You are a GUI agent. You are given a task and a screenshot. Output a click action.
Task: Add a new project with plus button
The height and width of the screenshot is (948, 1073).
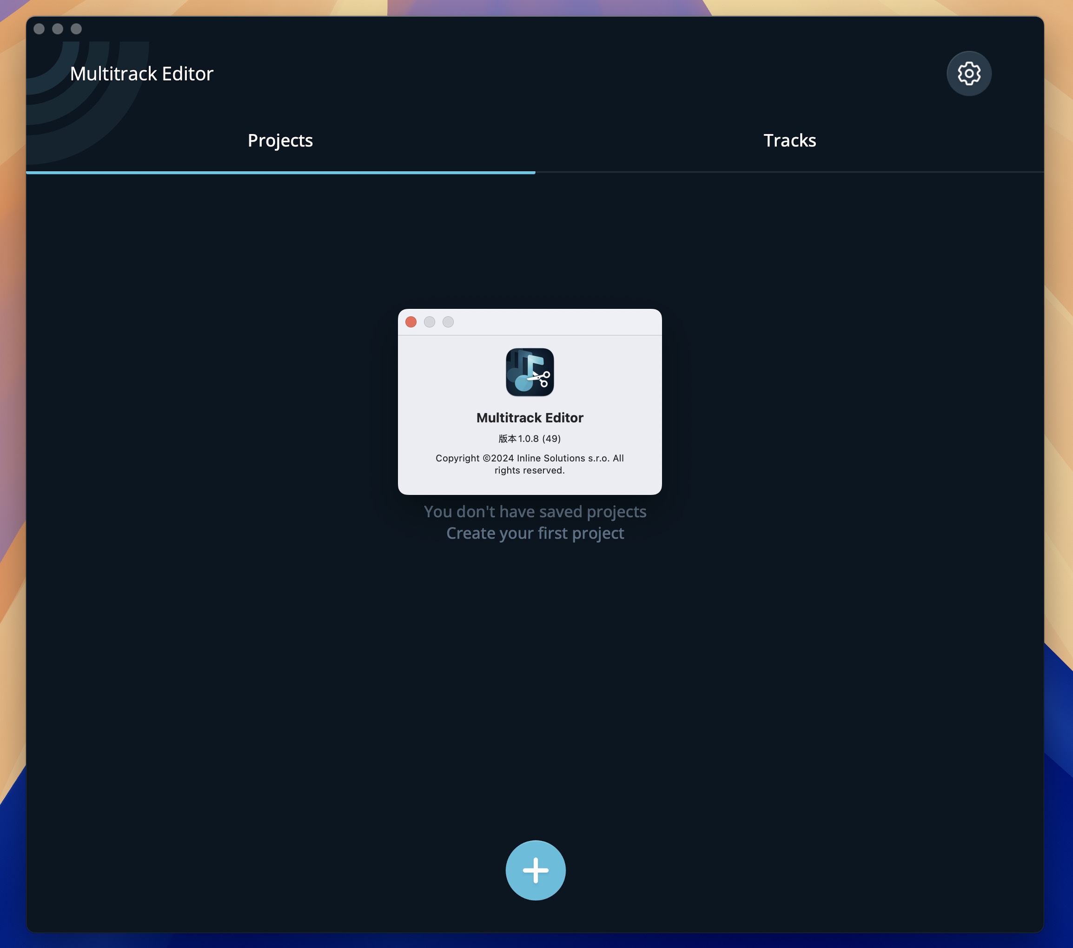536,870
